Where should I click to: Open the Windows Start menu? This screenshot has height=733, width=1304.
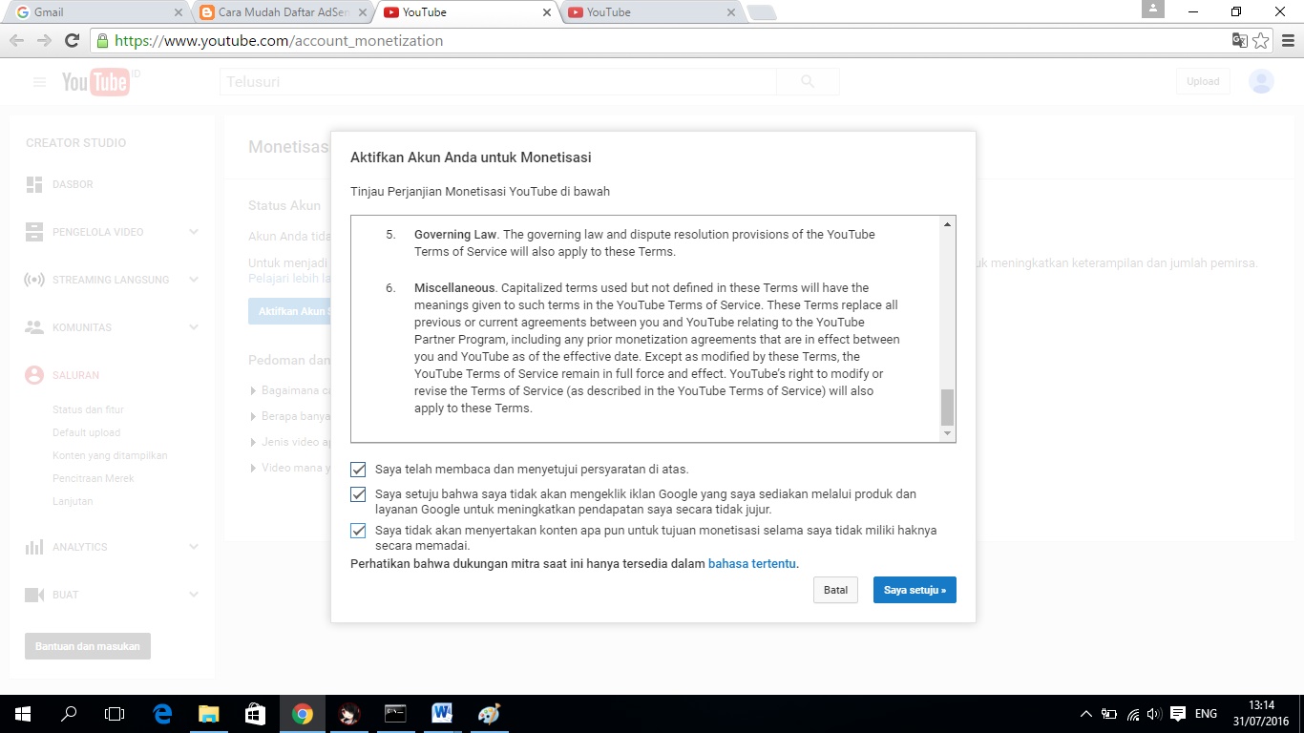(x=23, y=714)
